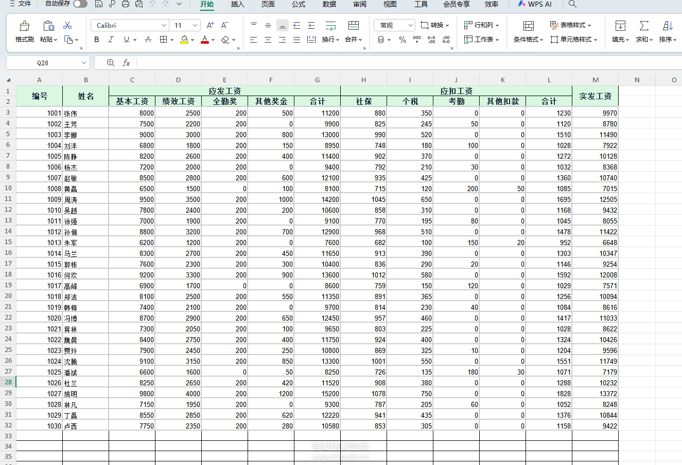
Task: Expand the font size dropdown
Action: pyautogui.click(x=195, y=25)
